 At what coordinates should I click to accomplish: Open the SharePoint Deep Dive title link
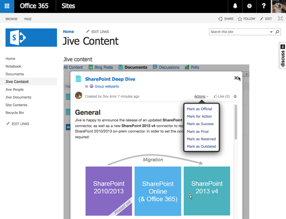pos(110,79)
